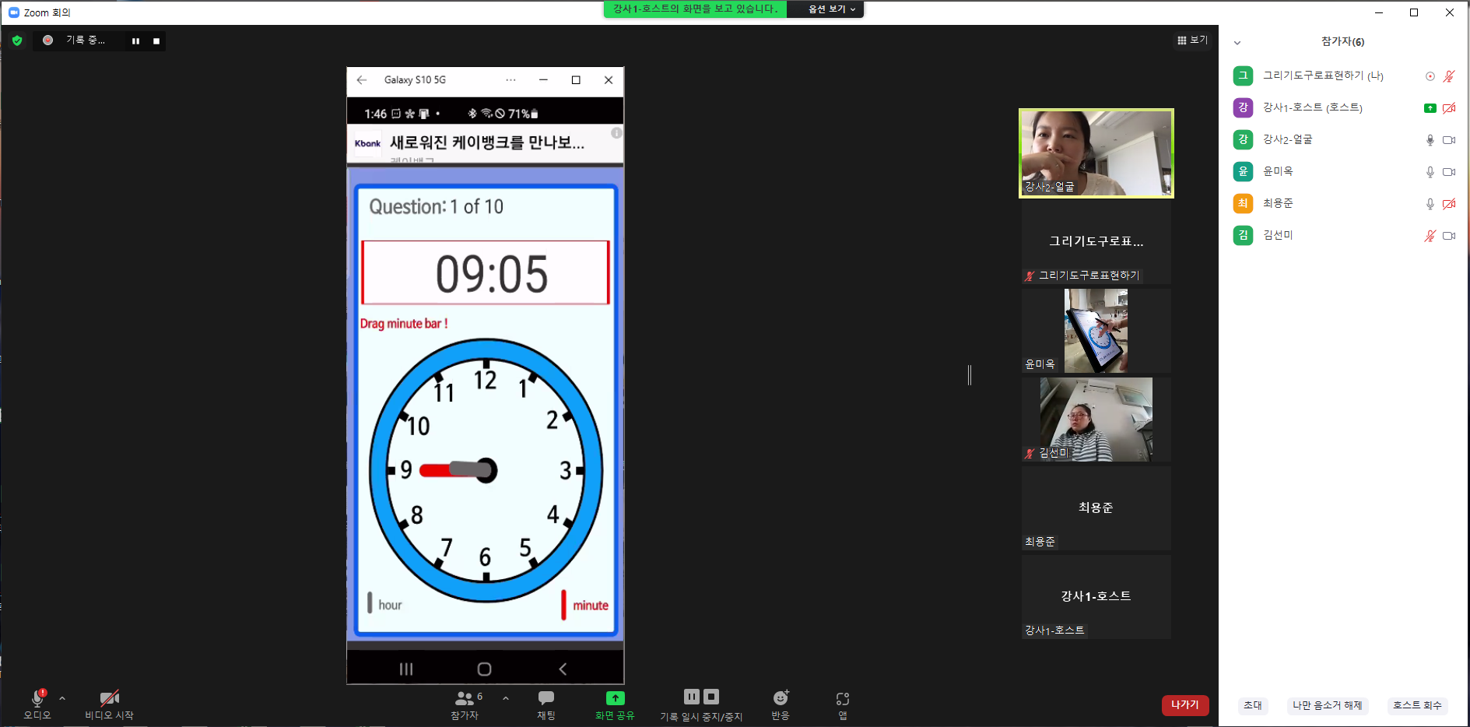
Task: Click the red Leave button
Action: [x=1185, y=704]
